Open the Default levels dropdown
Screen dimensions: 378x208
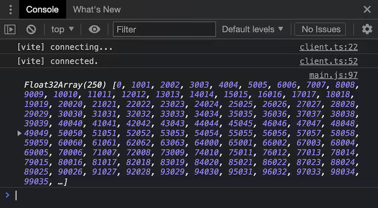point(252,29)
